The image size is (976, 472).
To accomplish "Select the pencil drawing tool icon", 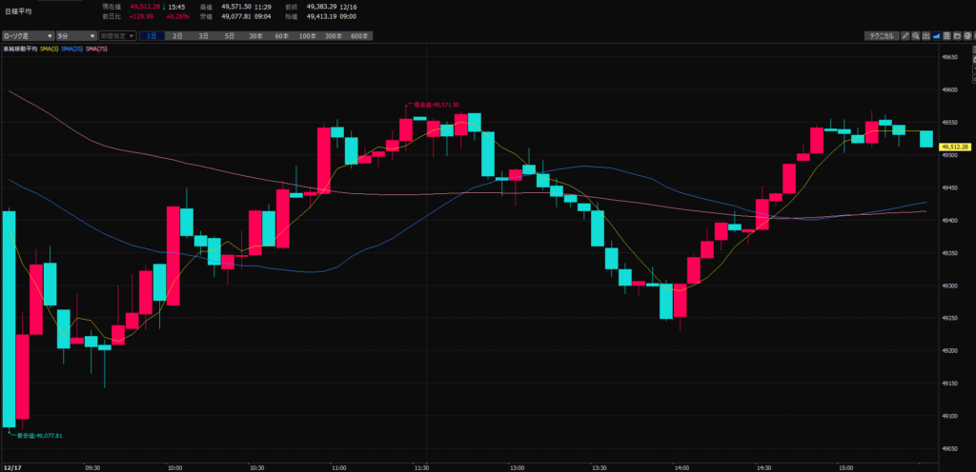I will pyautogui.click(x=905, y=35).
